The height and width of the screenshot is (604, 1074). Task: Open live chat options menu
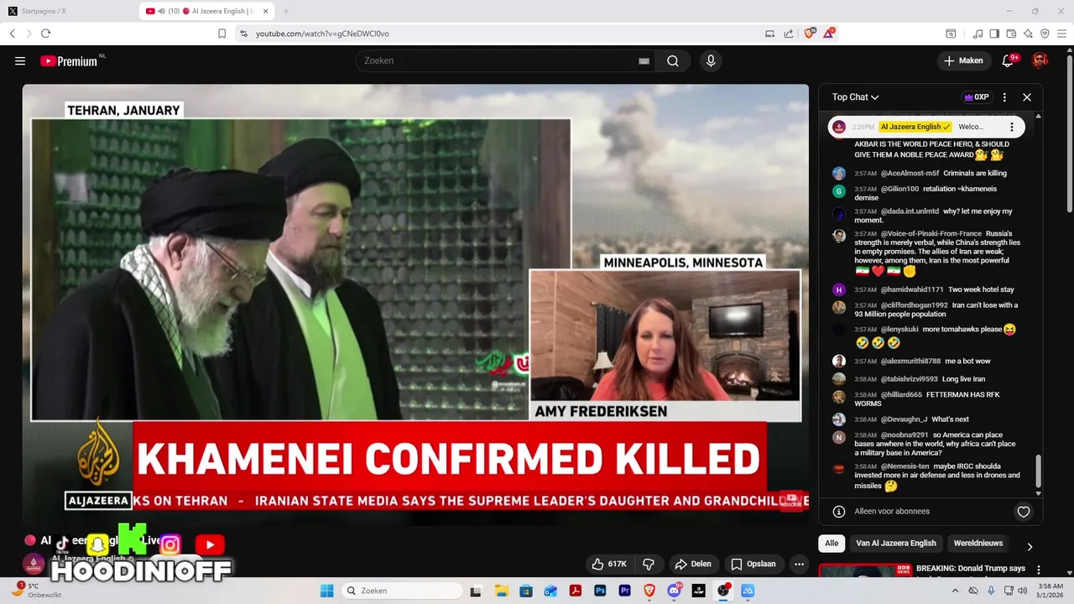tap(1004, 97)
